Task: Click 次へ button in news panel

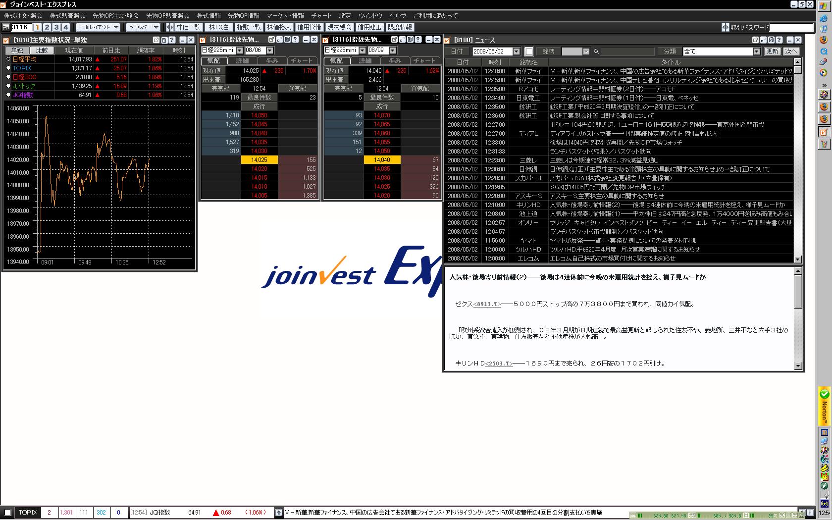Action: point(790,52)
